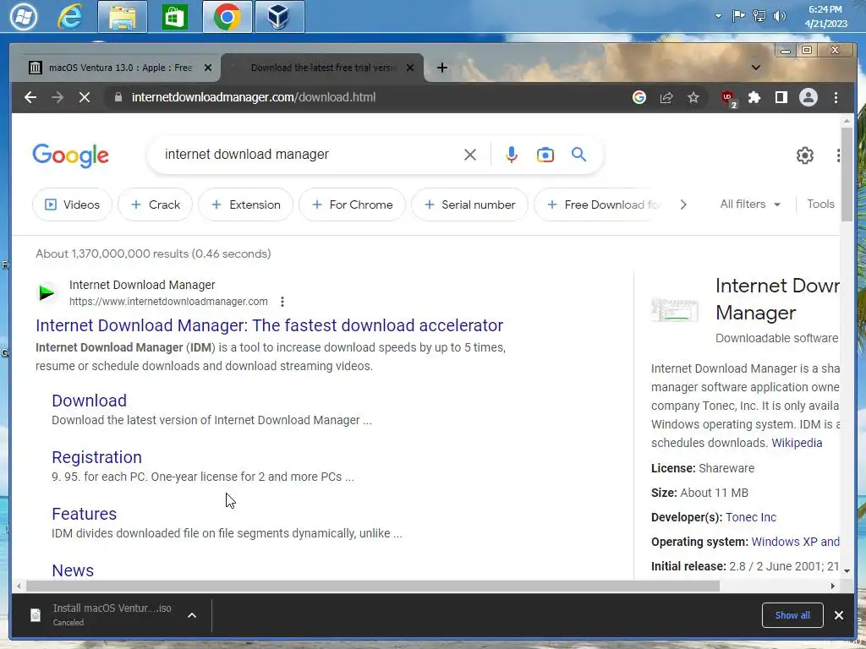The height and width of the screenshot is (649, 866).
Task: Click the site lock icon in address bar
Action: (118, 98)
